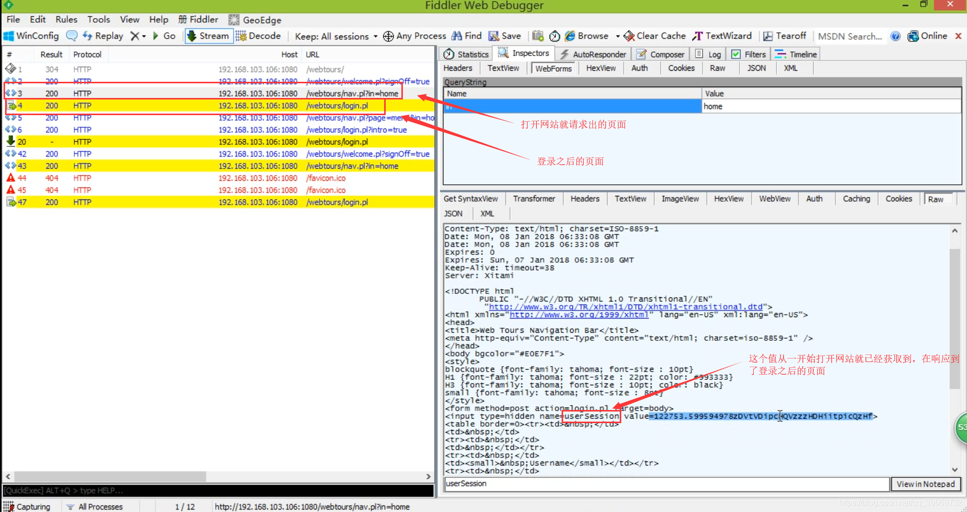967x512 pixels.
Task: Select session 44 favicon.ico 404 row
Action: tap(218, 178)
